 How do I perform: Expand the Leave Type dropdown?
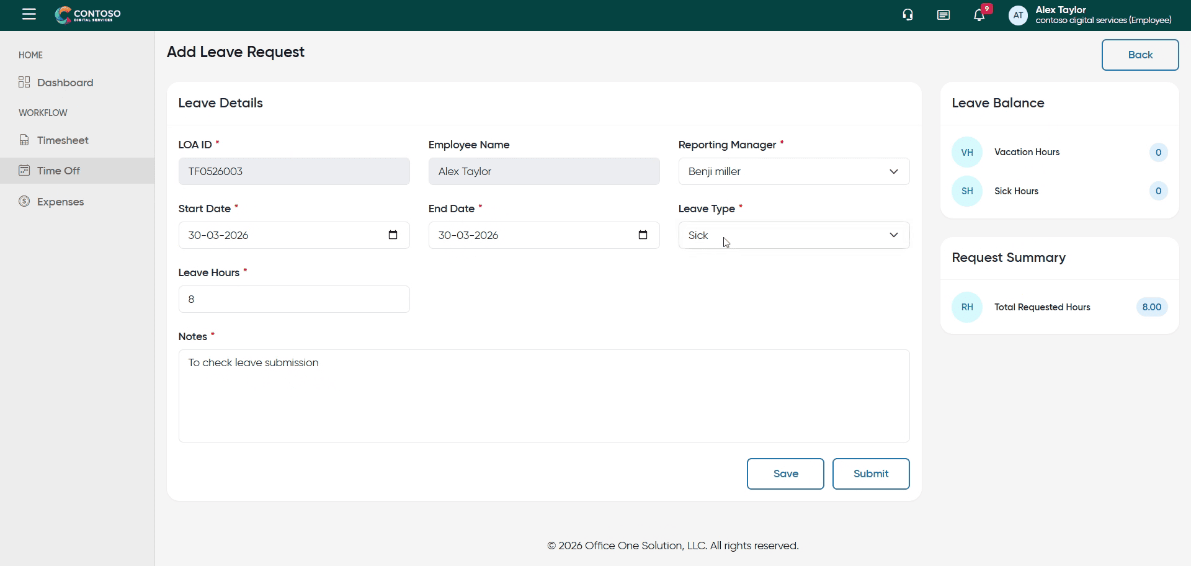pyautogui.click(x=793, y=235)
